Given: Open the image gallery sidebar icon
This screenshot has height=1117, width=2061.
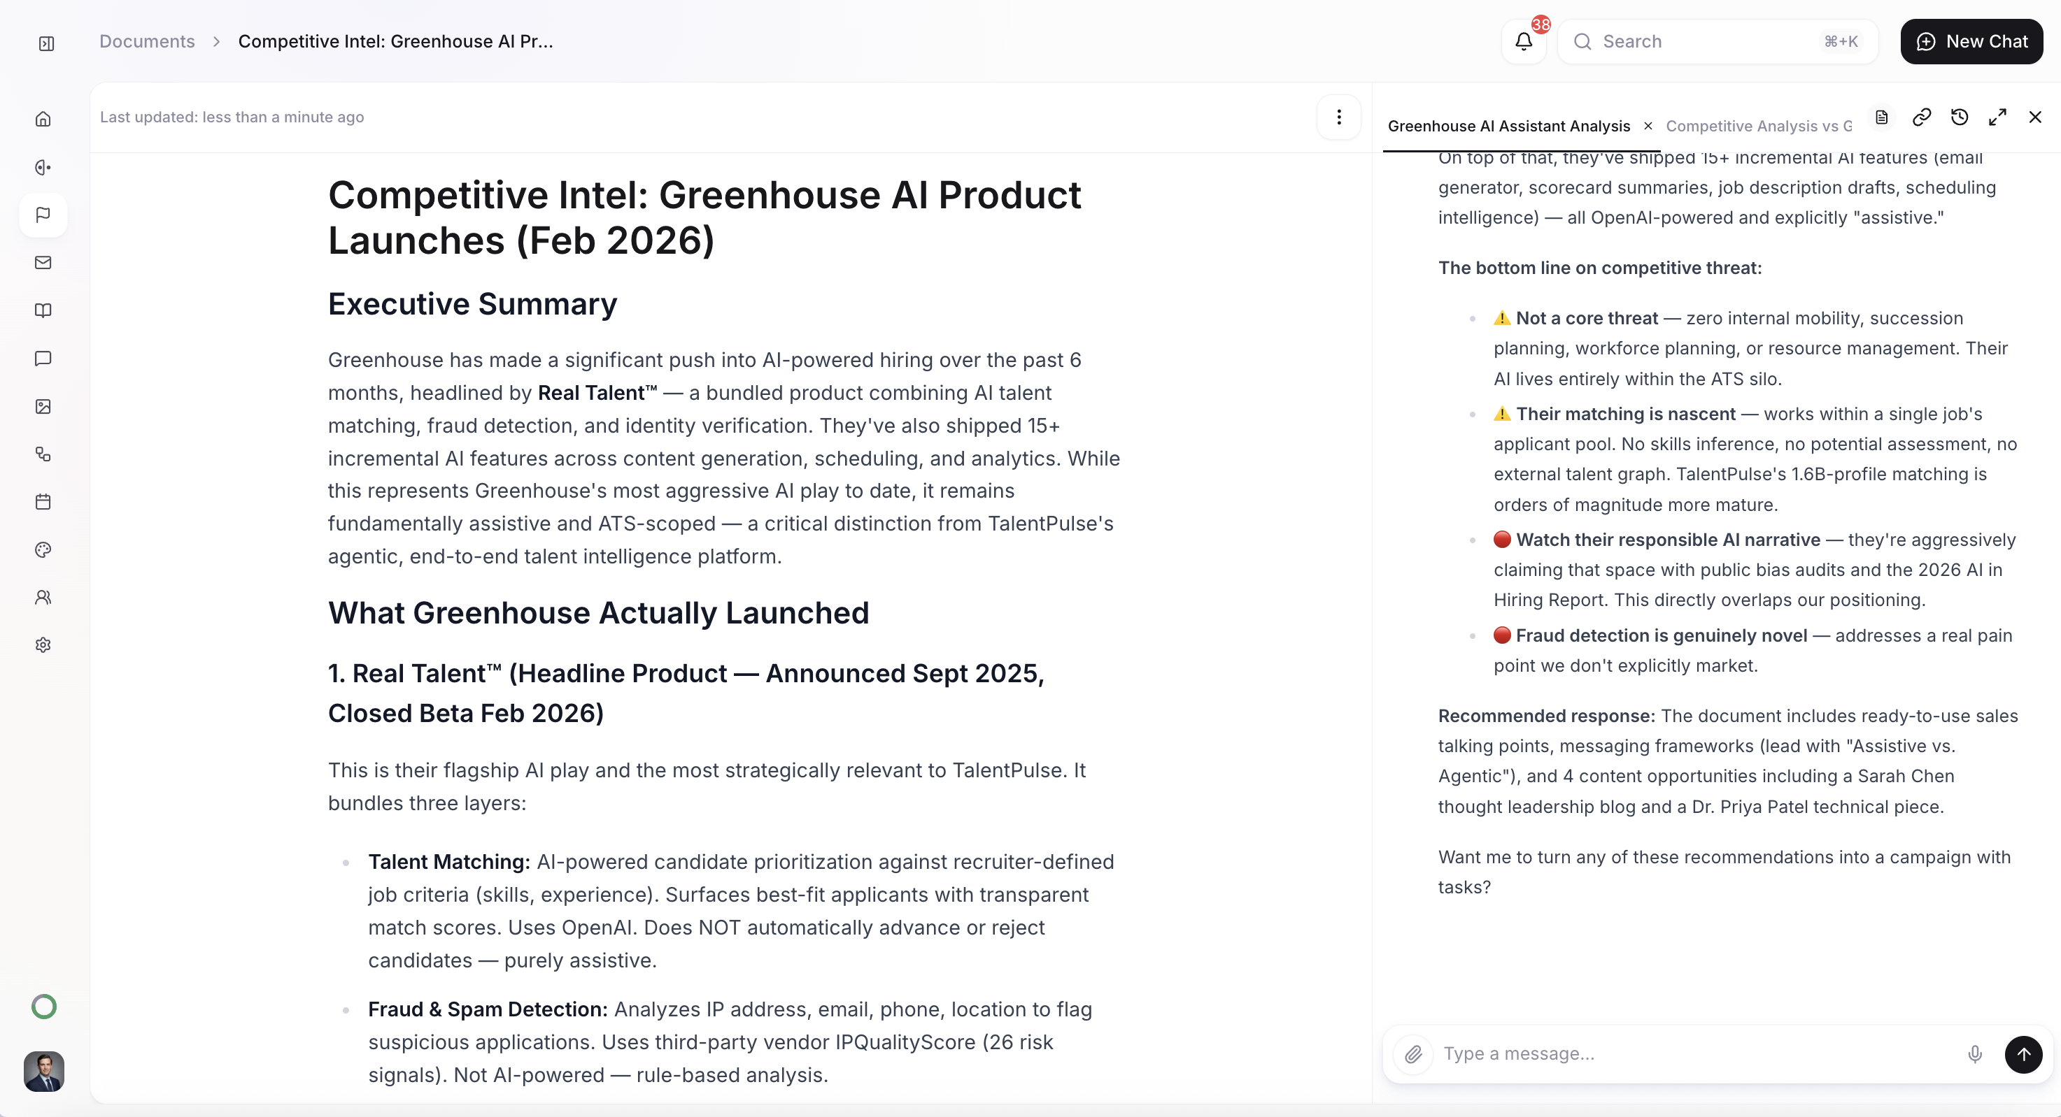Looking at the screenshot, I should pyautogui.click(x=43, y=406).
